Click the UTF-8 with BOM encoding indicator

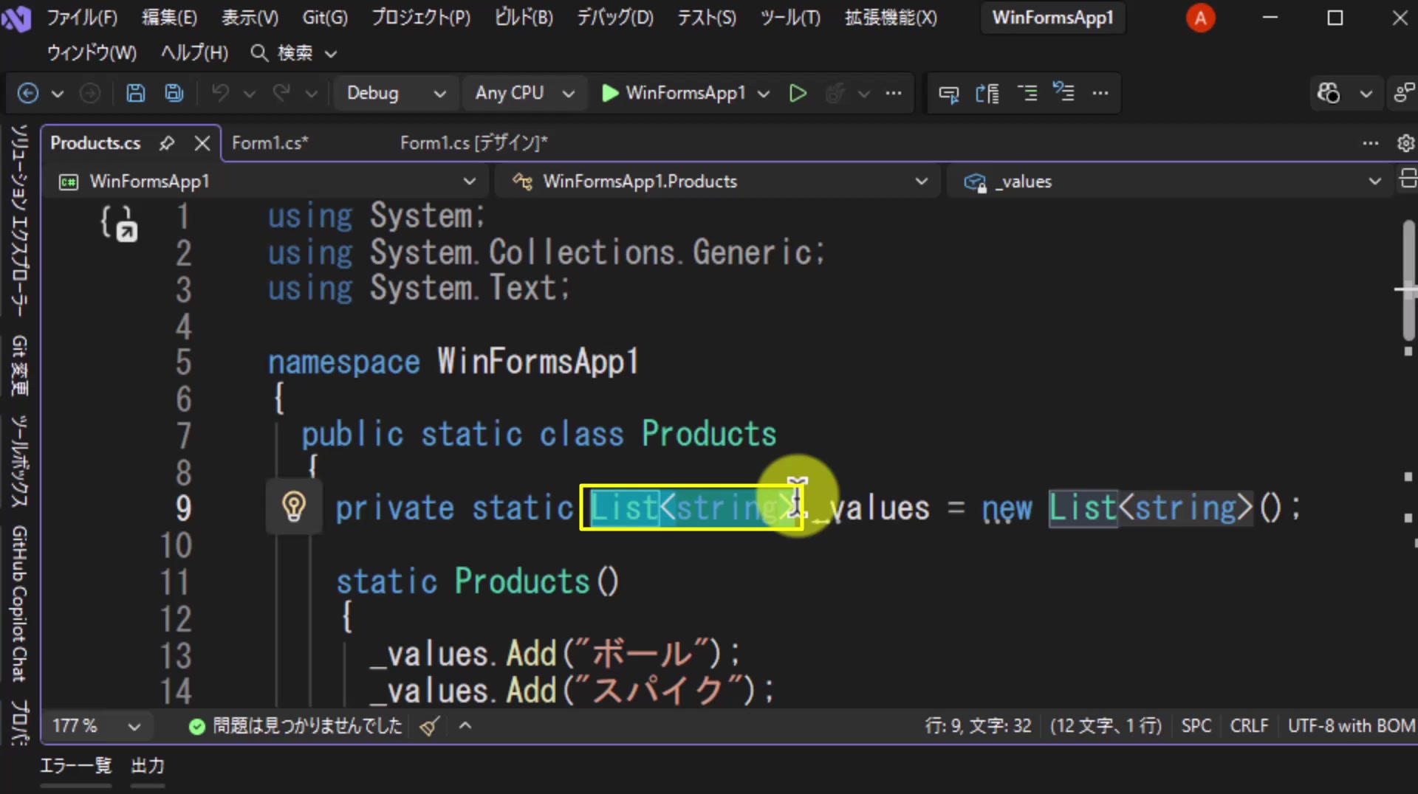coord(1351,726)
